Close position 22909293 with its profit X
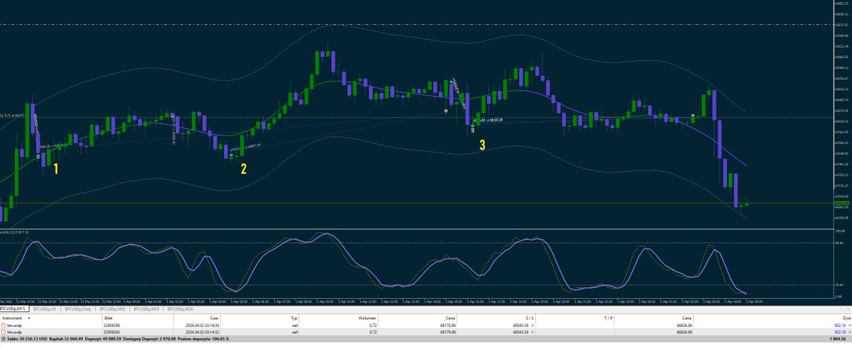 [848, 331]
